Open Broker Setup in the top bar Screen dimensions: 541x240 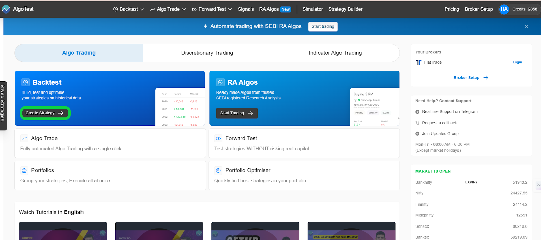pyautogui.click(x=479, y=9)
